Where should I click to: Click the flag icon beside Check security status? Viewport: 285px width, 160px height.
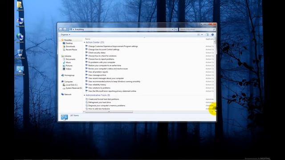(87, 52)
